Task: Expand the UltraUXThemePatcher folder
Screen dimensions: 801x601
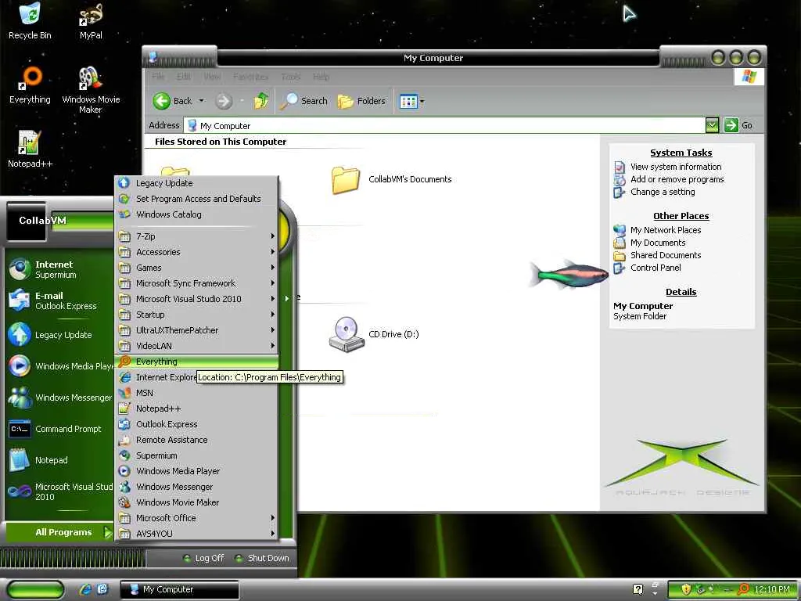Action: coord(196,330)
